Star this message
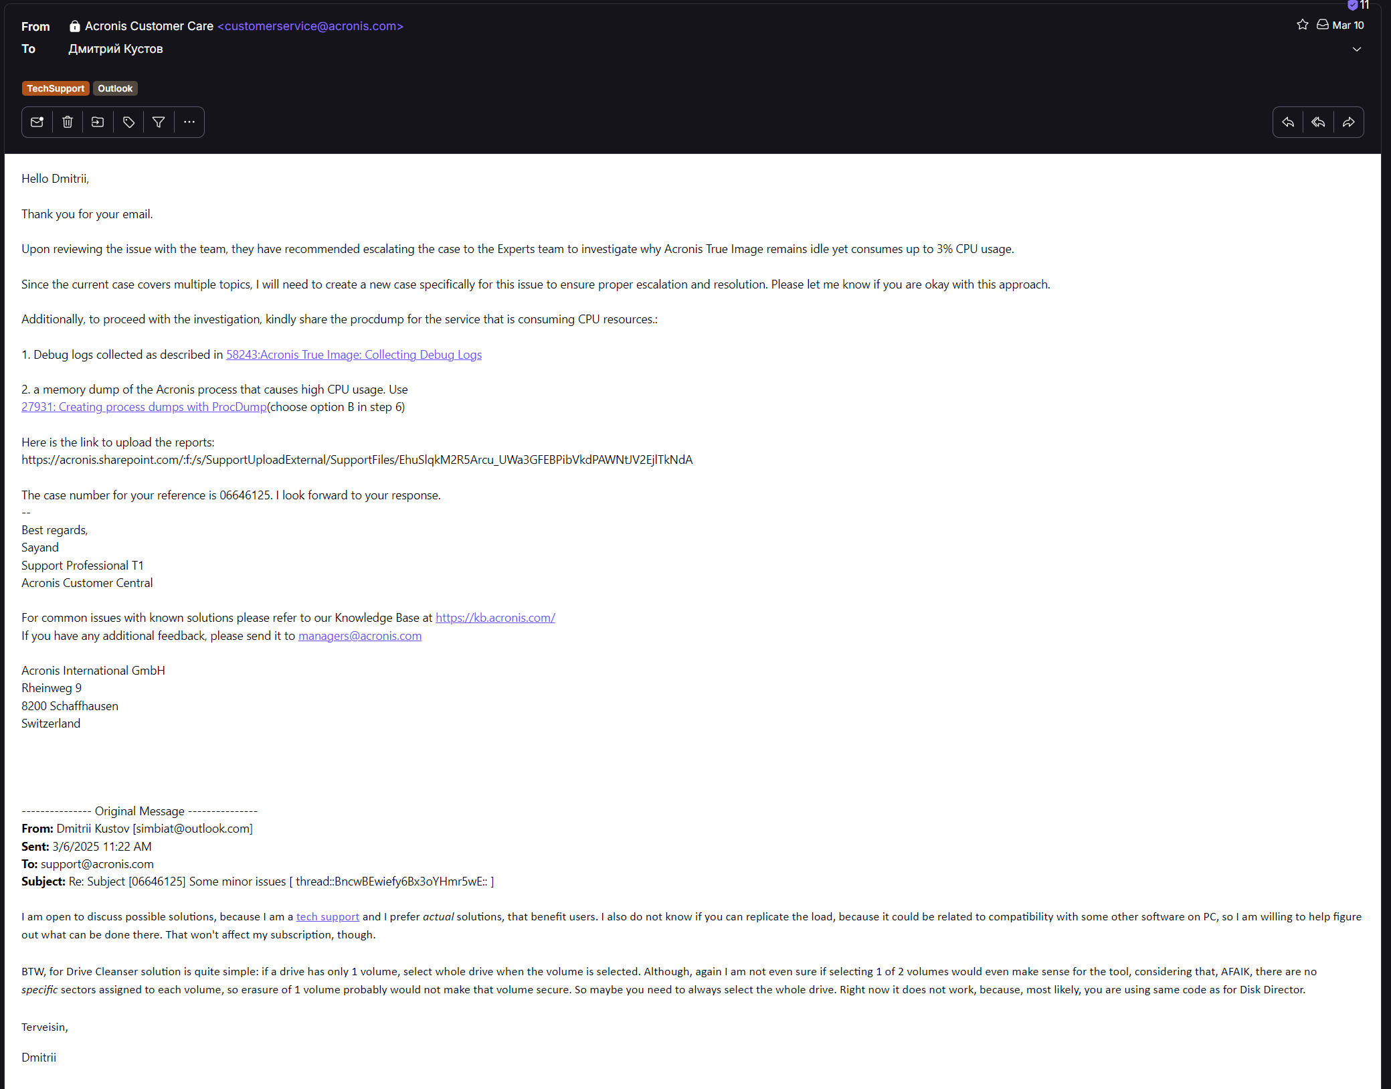The image size is (1391, 1089). (1302, 25)
